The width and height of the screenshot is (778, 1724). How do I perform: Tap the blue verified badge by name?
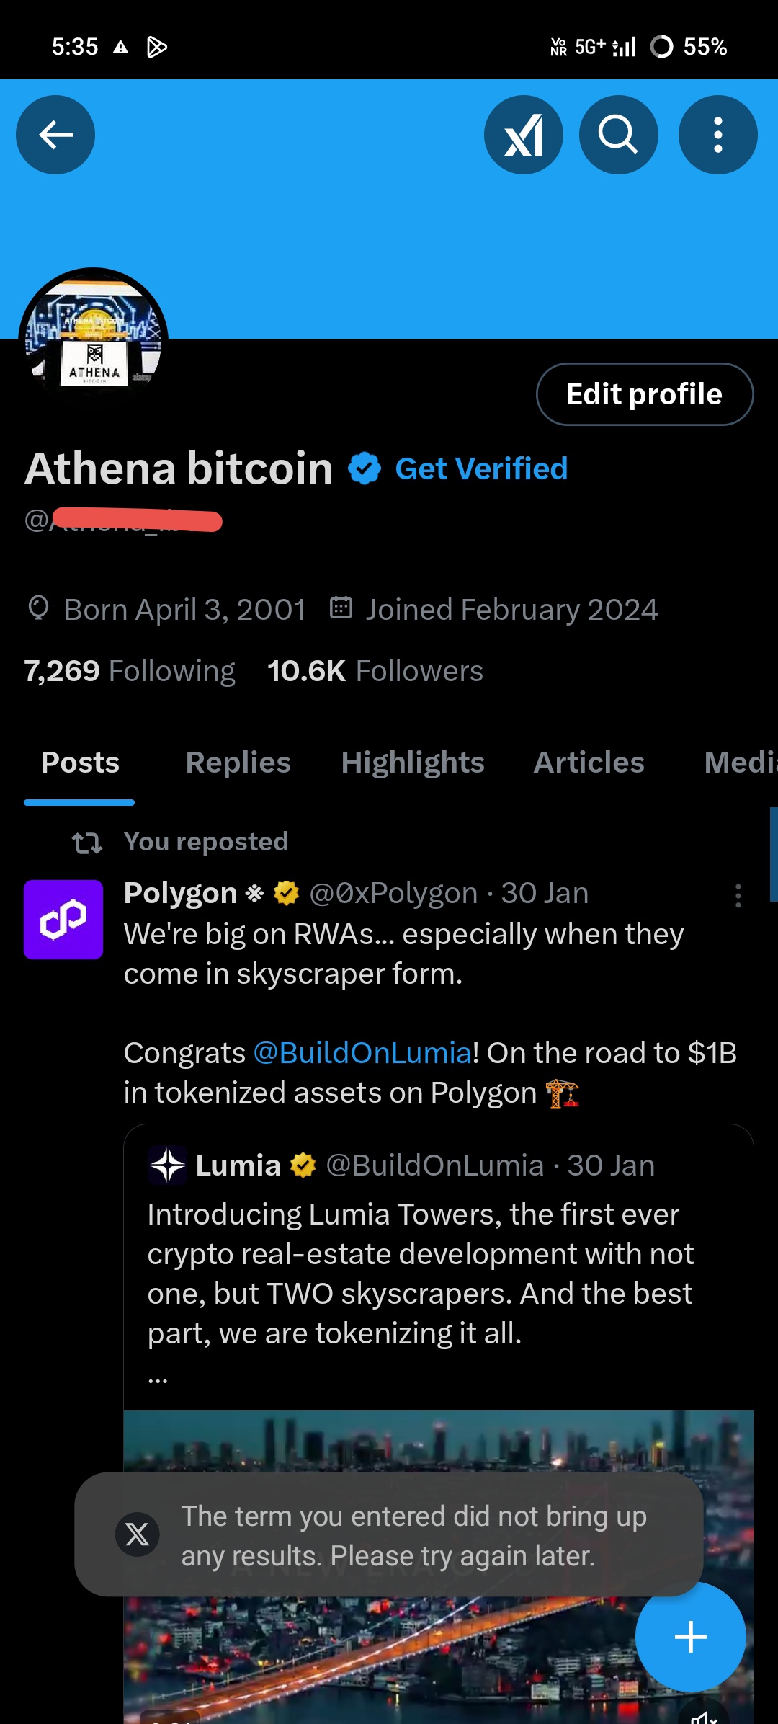pos(365,469)
